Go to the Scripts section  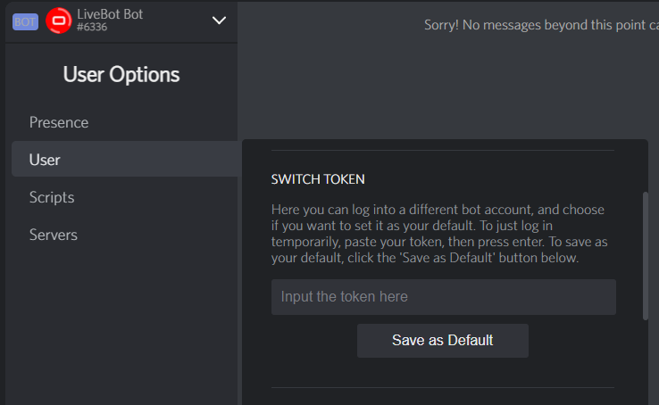tap(52, 197)
